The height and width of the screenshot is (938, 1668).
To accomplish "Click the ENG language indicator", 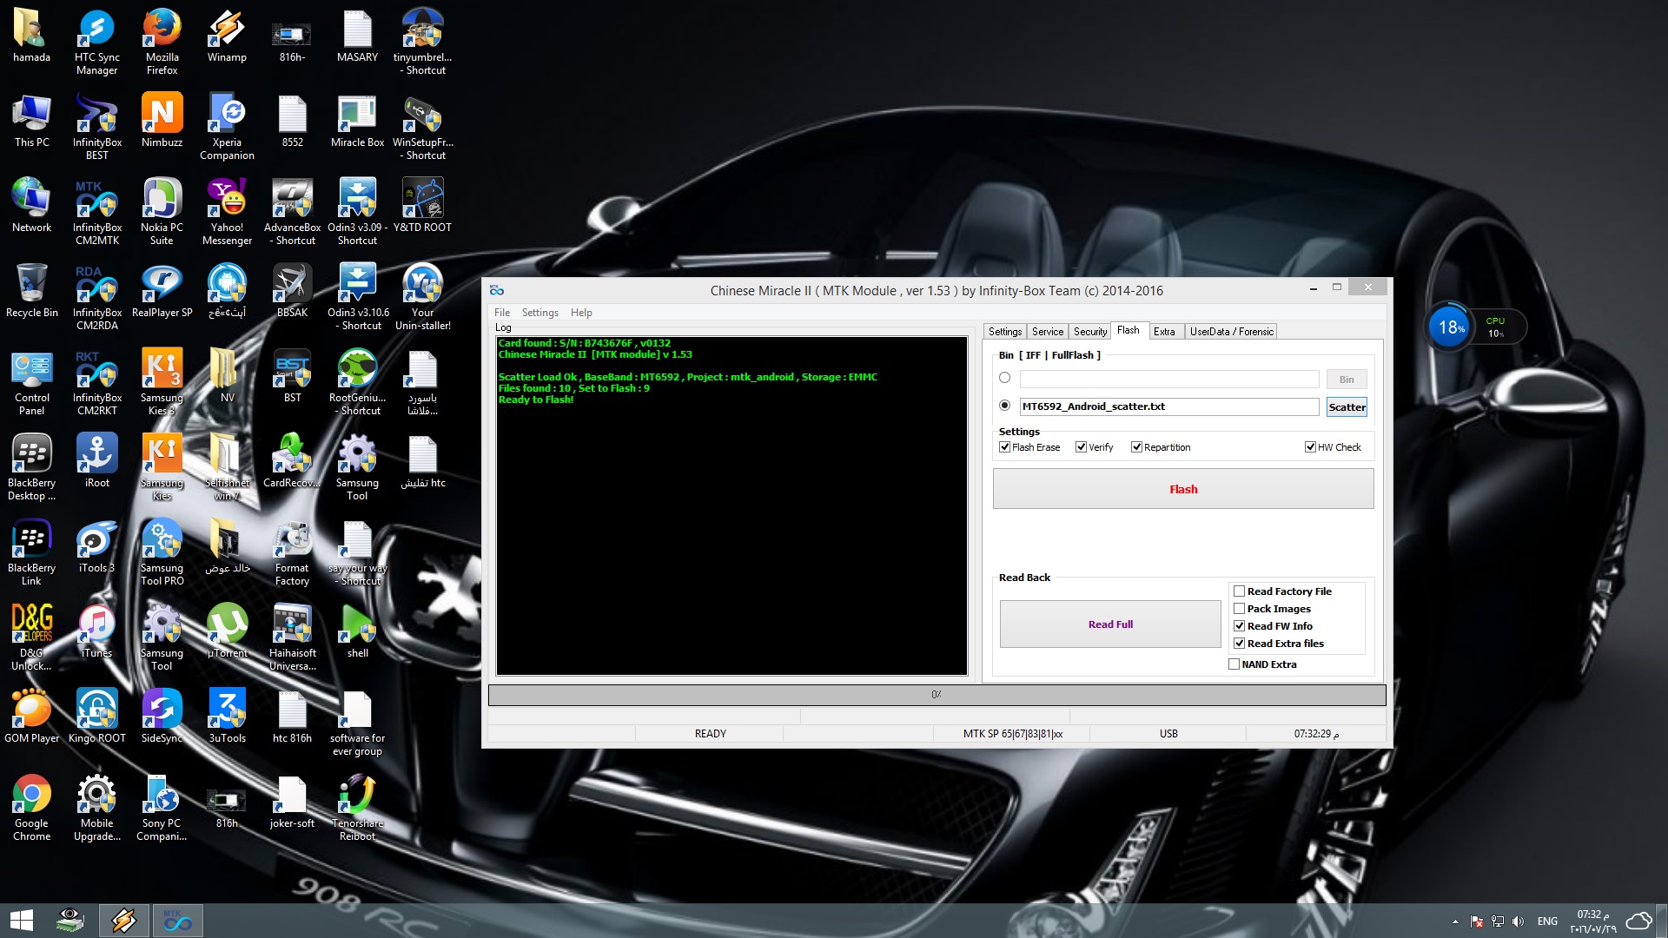I will coord(1547,921).
